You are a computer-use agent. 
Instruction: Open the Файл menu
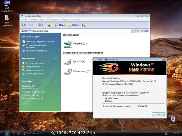tap(24, 20)
